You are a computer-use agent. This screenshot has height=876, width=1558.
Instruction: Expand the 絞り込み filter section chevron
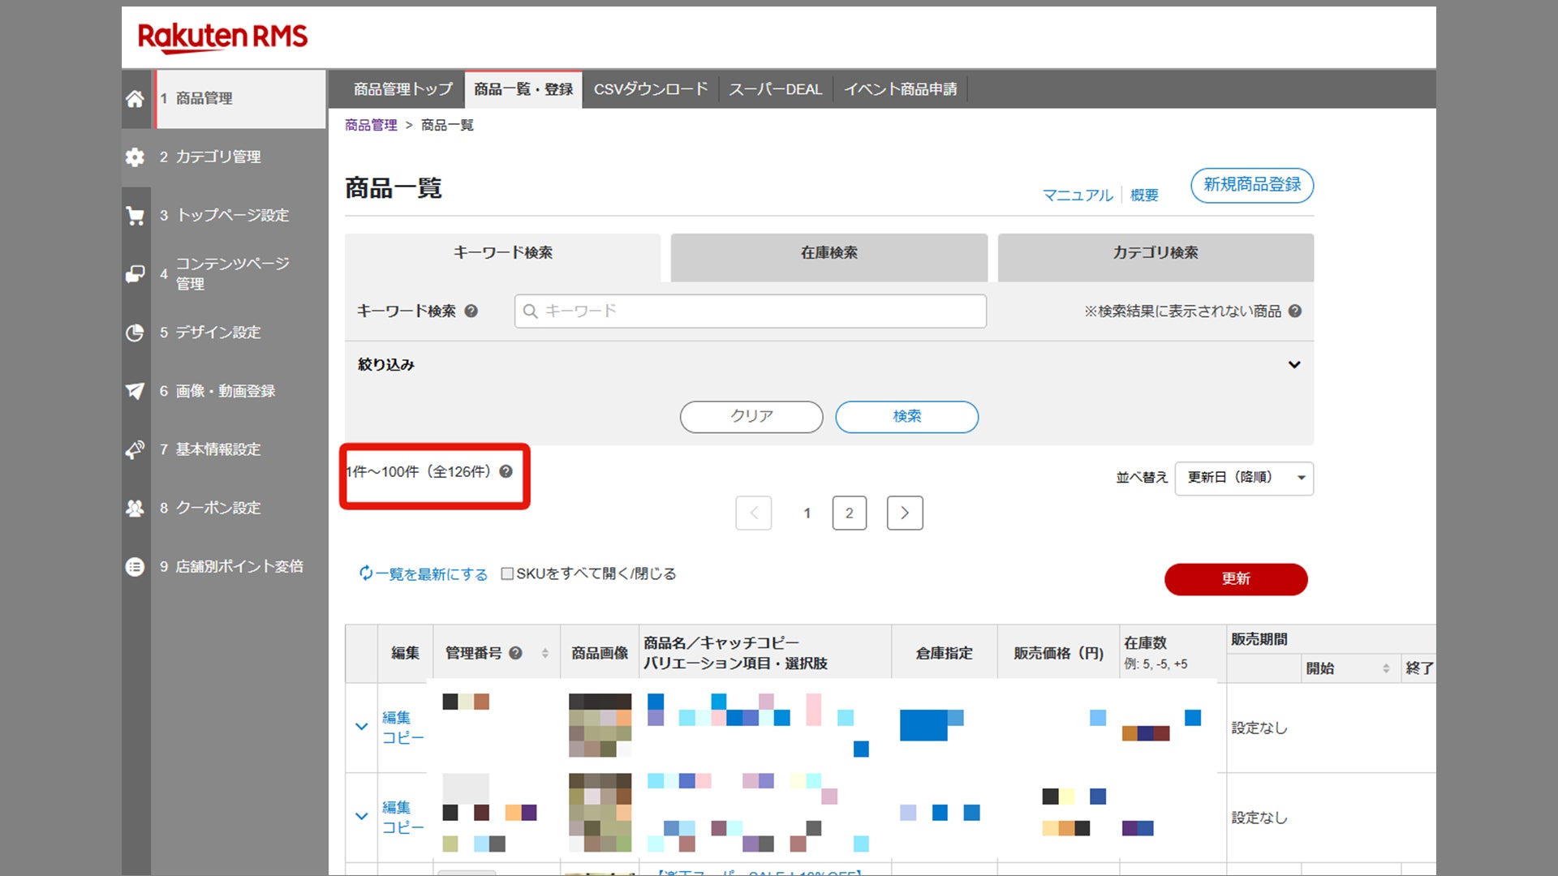coord(1294,365)
